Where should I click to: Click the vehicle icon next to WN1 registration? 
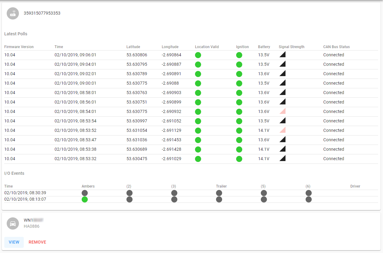13,223
